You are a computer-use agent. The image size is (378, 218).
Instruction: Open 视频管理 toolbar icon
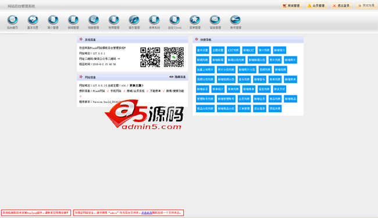click(114, 20)
